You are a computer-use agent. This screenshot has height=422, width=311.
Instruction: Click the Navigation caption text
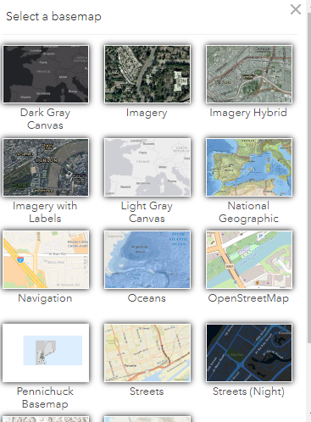(x=45, y=298)
